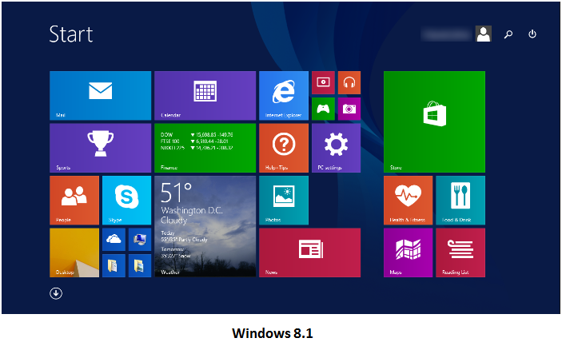Screen dimensions: 562x346
Task: Open the Reading List tile
Action: coord(460,253)
